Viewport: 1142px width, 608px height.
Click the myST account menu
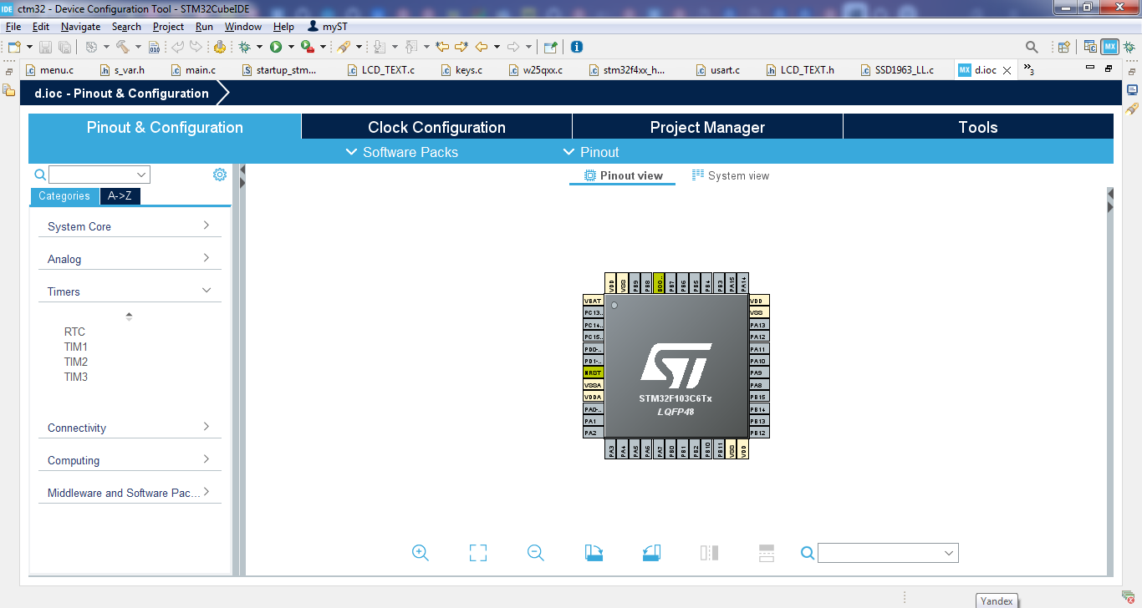coord(328,27)
